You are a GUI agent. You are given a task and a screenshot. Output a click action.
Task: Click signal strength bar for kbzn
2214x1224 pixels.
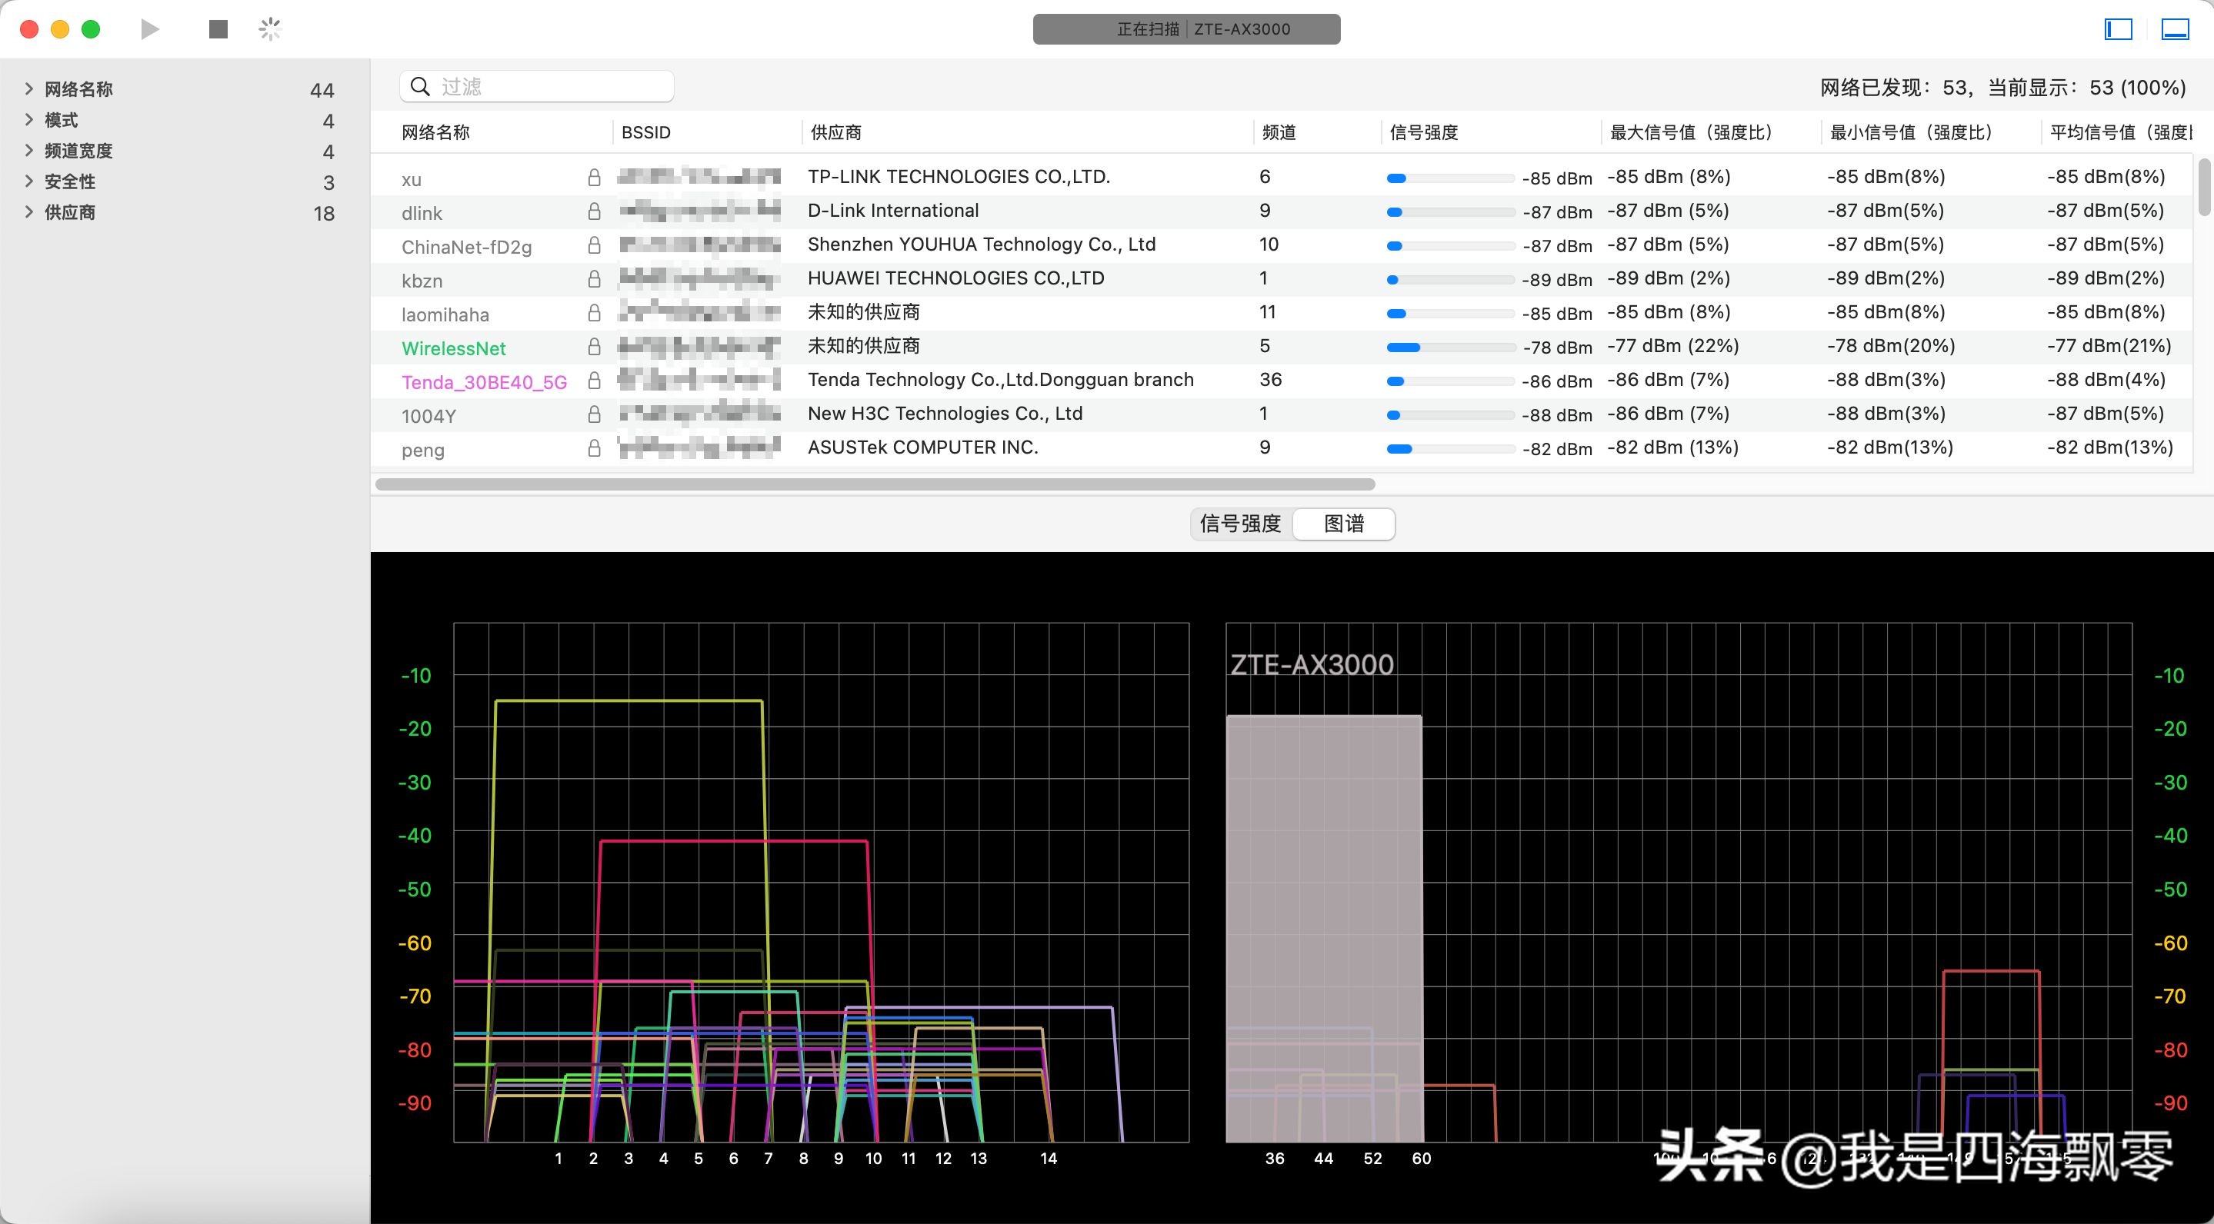tap(1450, 279)
